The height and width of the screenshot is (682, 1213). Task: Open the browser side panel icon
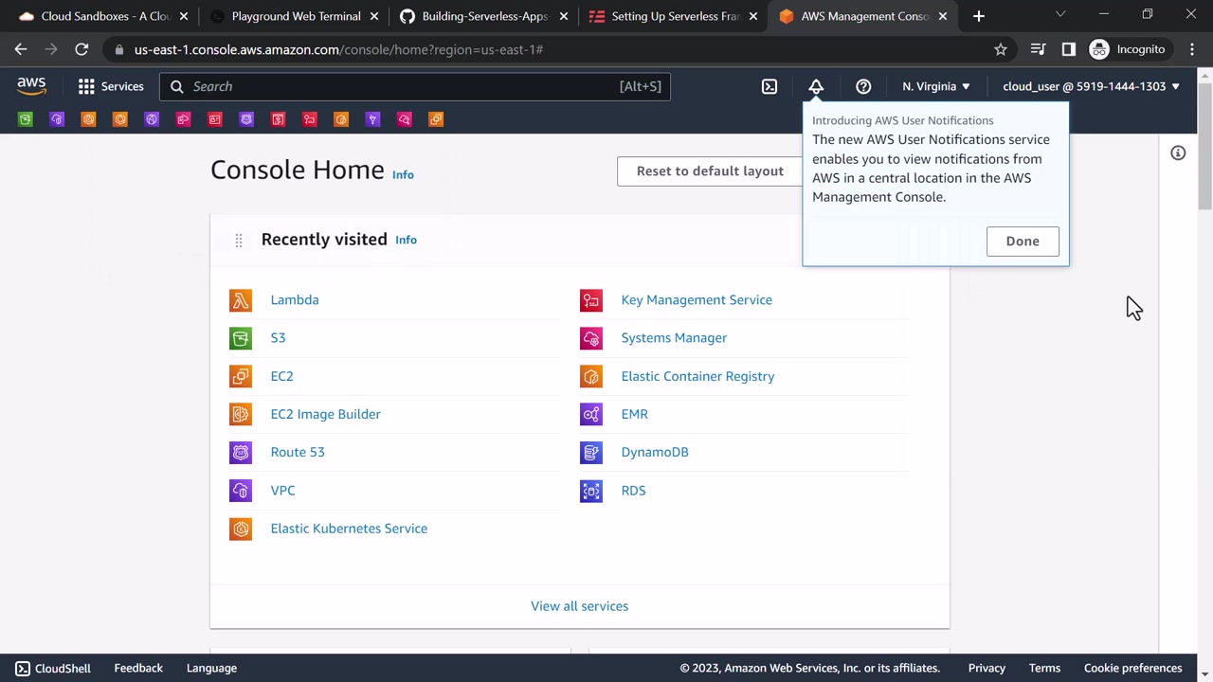[1068, 49]
